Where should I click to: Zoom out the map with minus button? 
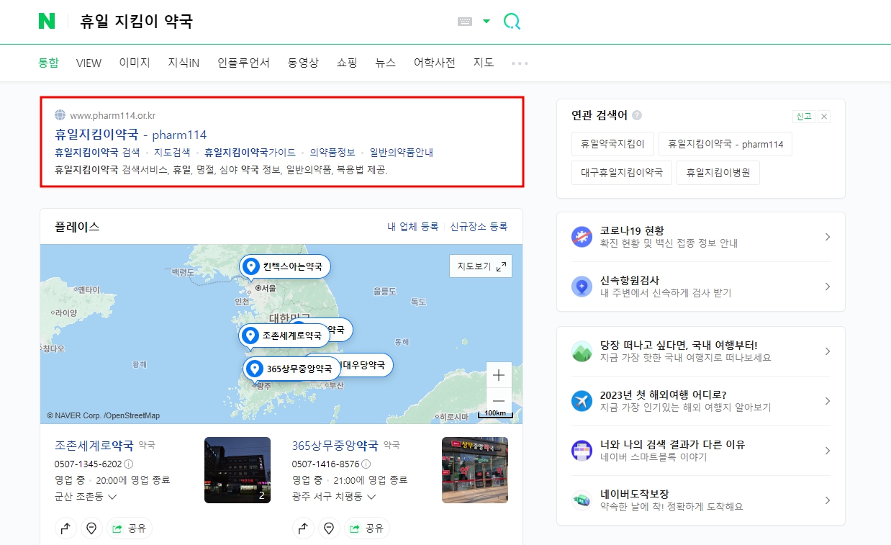coord(499,401)
